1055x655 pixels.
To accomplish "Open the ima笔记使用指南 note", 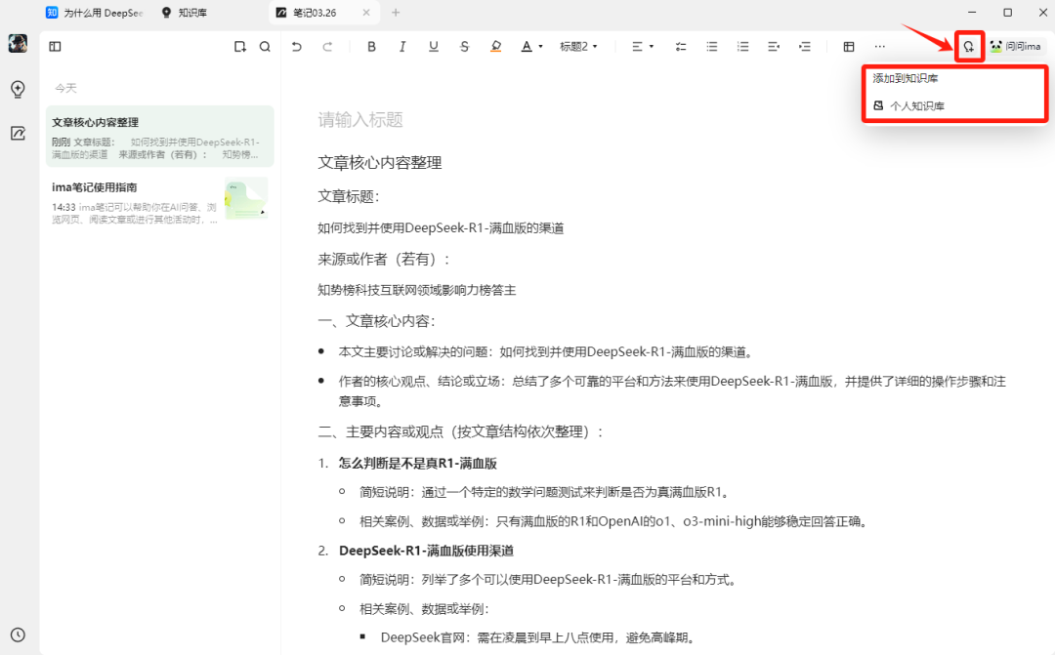I will point(160,200).
